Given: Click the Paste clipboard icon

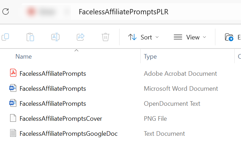Looking at the screenshot, I should [x=30, y=37].
